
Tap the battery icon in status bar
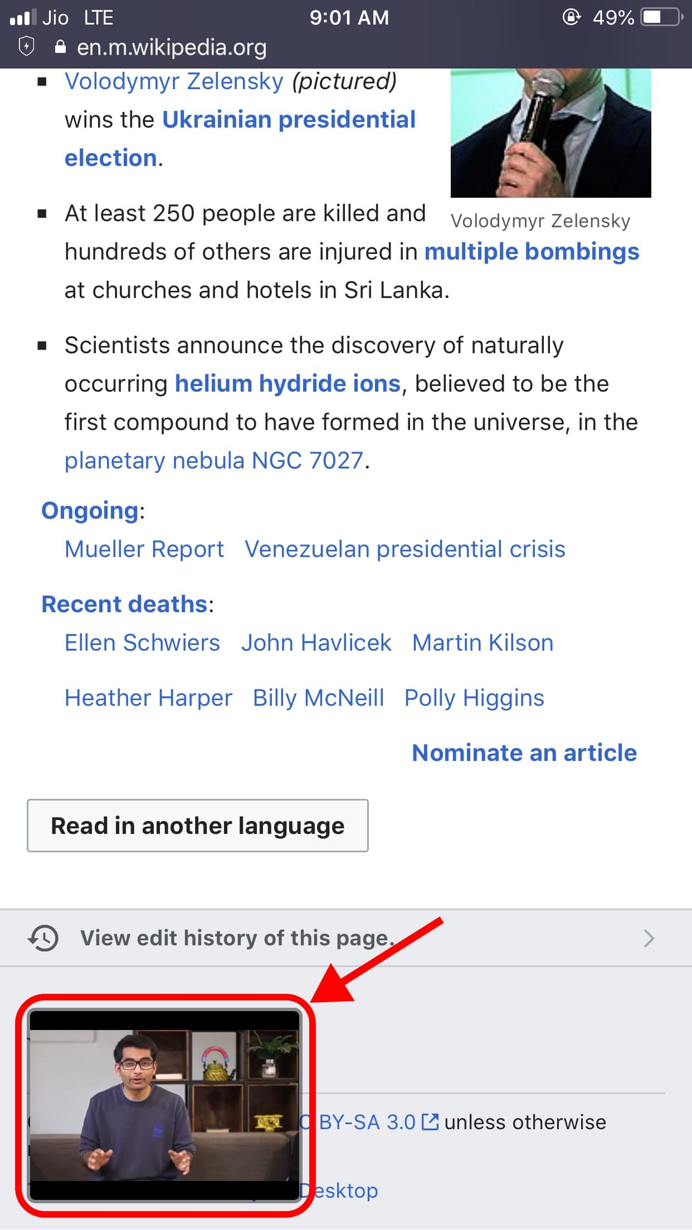662,17
